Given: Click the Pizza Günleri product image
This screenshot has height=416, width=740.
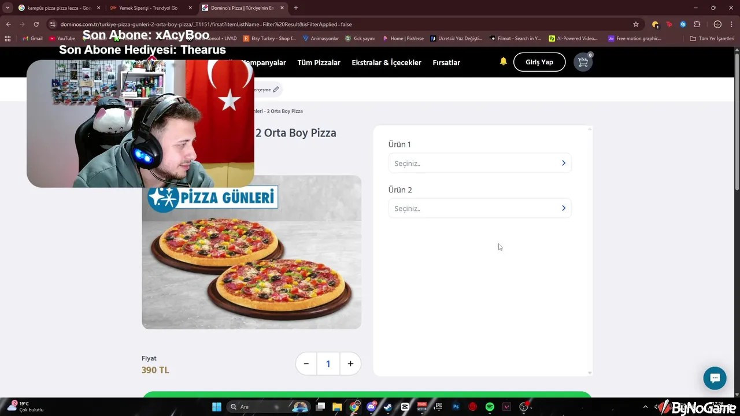Looking at the screenshot, I should pyautogui.click(x=251, y=252).
